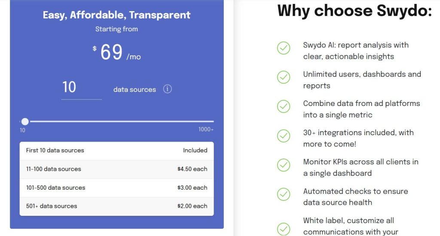
Task: Click checkmark beside 30+ integrations feature
Action: (284, 136)
